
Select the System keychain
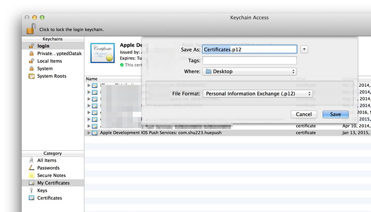point(53,68)
